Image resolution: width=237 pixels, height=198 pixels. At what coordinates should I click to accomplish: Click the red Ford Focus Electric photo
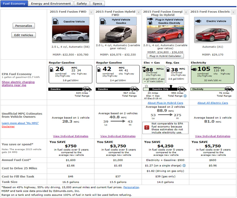click(x=212, y=34)
